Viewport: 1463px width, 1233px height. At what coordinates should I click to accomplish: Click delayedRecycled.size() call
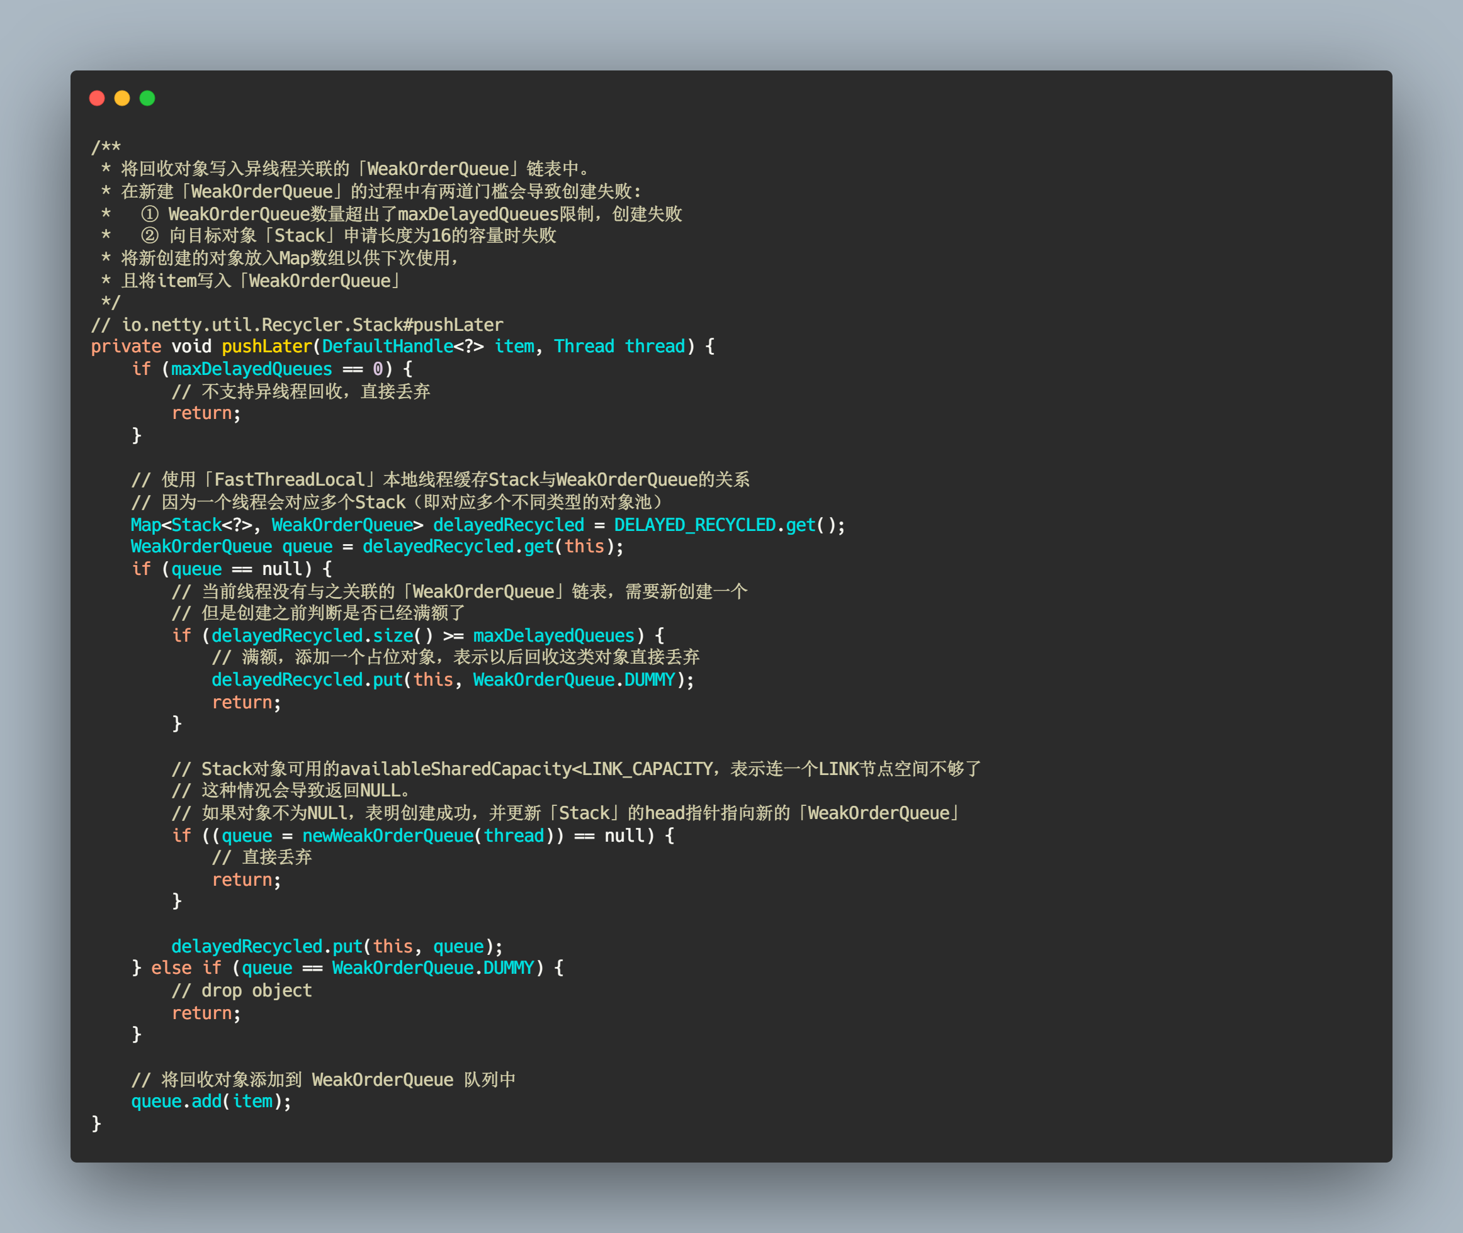[x=322, y=636]
